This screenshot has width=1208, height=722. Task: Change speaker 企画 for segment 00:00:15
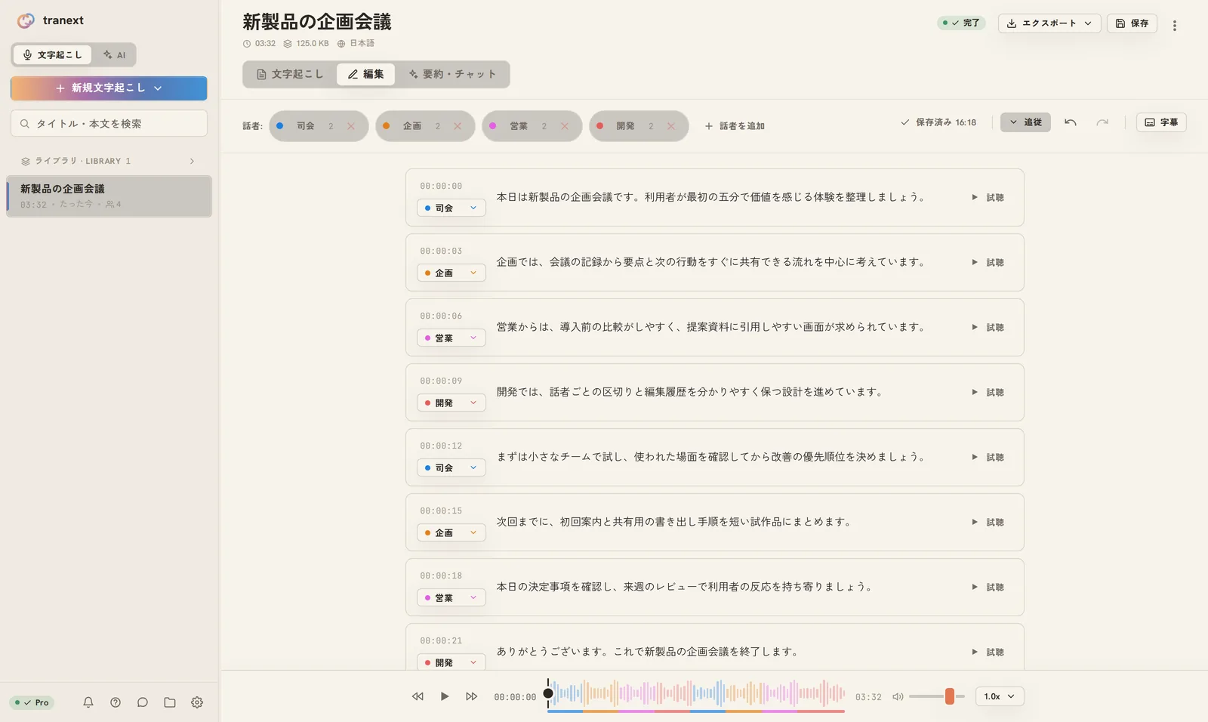click(x=451, y=532)
